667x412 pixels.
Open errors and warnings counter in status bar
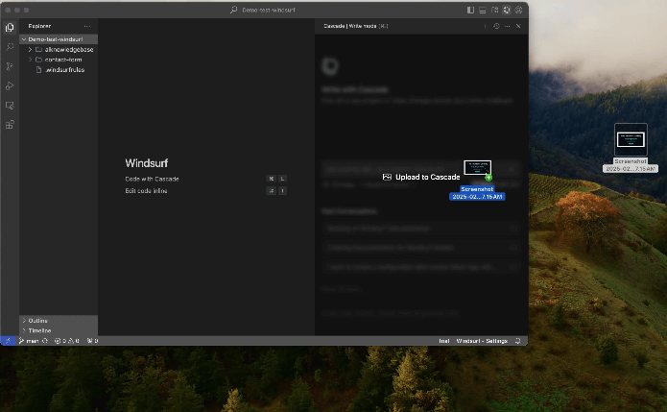coord(67,341)
